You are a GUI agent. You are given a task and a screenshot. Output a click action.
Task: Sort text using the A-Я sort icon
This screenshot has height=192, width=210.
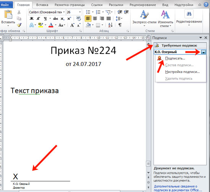click(x=110, y=25)
